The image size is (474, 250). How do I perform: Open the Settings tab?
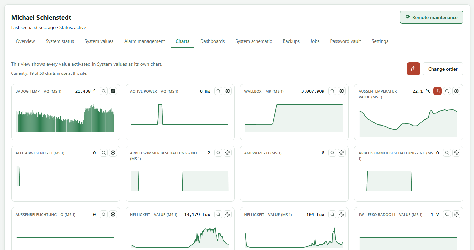380,41
